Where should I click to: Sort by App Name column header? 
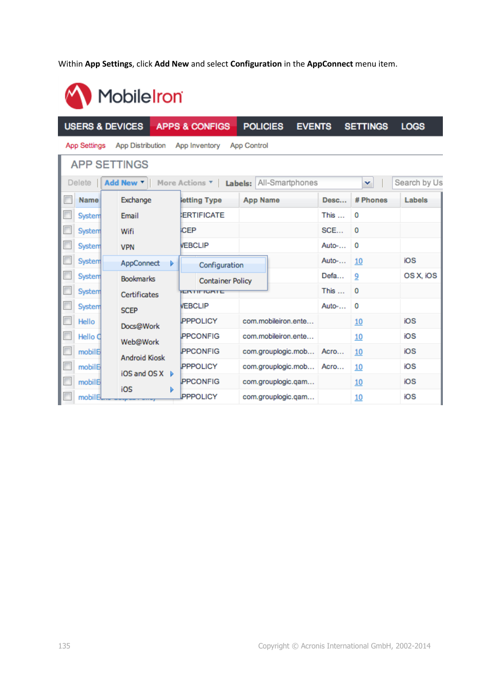click(278, 200)
